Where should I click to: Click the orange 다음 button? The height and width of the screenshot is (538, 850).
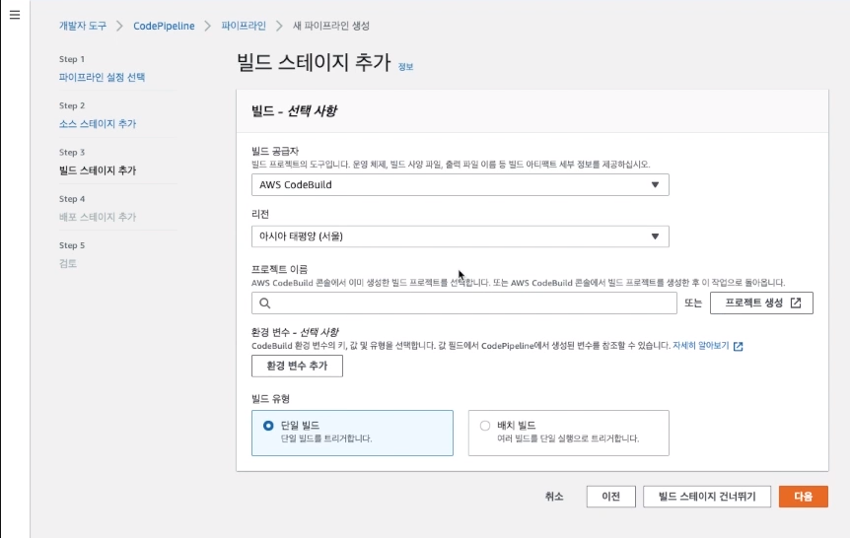pos(804,497)
